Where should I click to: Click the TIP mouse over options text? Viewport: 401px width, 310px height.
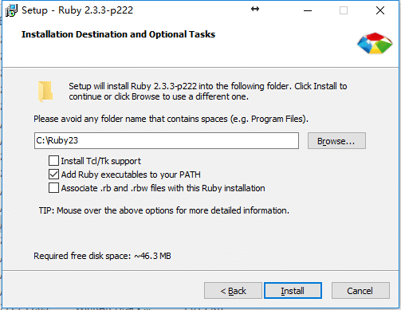coord(164,210)
